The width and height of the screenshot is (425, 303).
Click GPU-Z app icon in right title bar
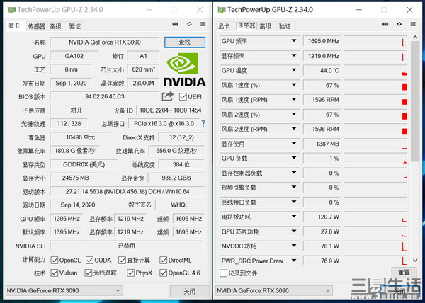pyautogui.click(x=222, y=10)
